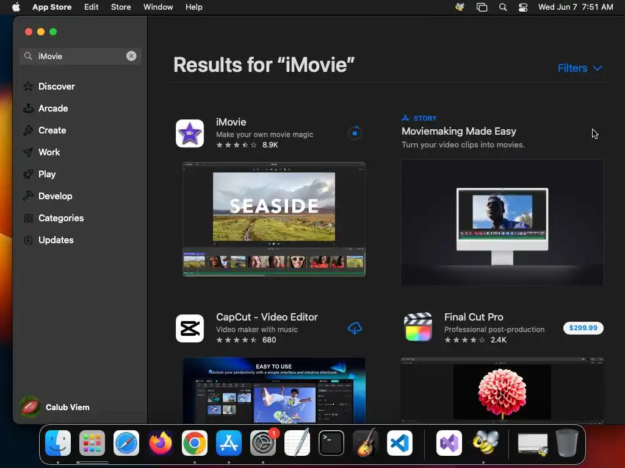This screenshot has height=468, width=625.
Task: Launch Safari from the Dock
Action: tap(126, 443)
